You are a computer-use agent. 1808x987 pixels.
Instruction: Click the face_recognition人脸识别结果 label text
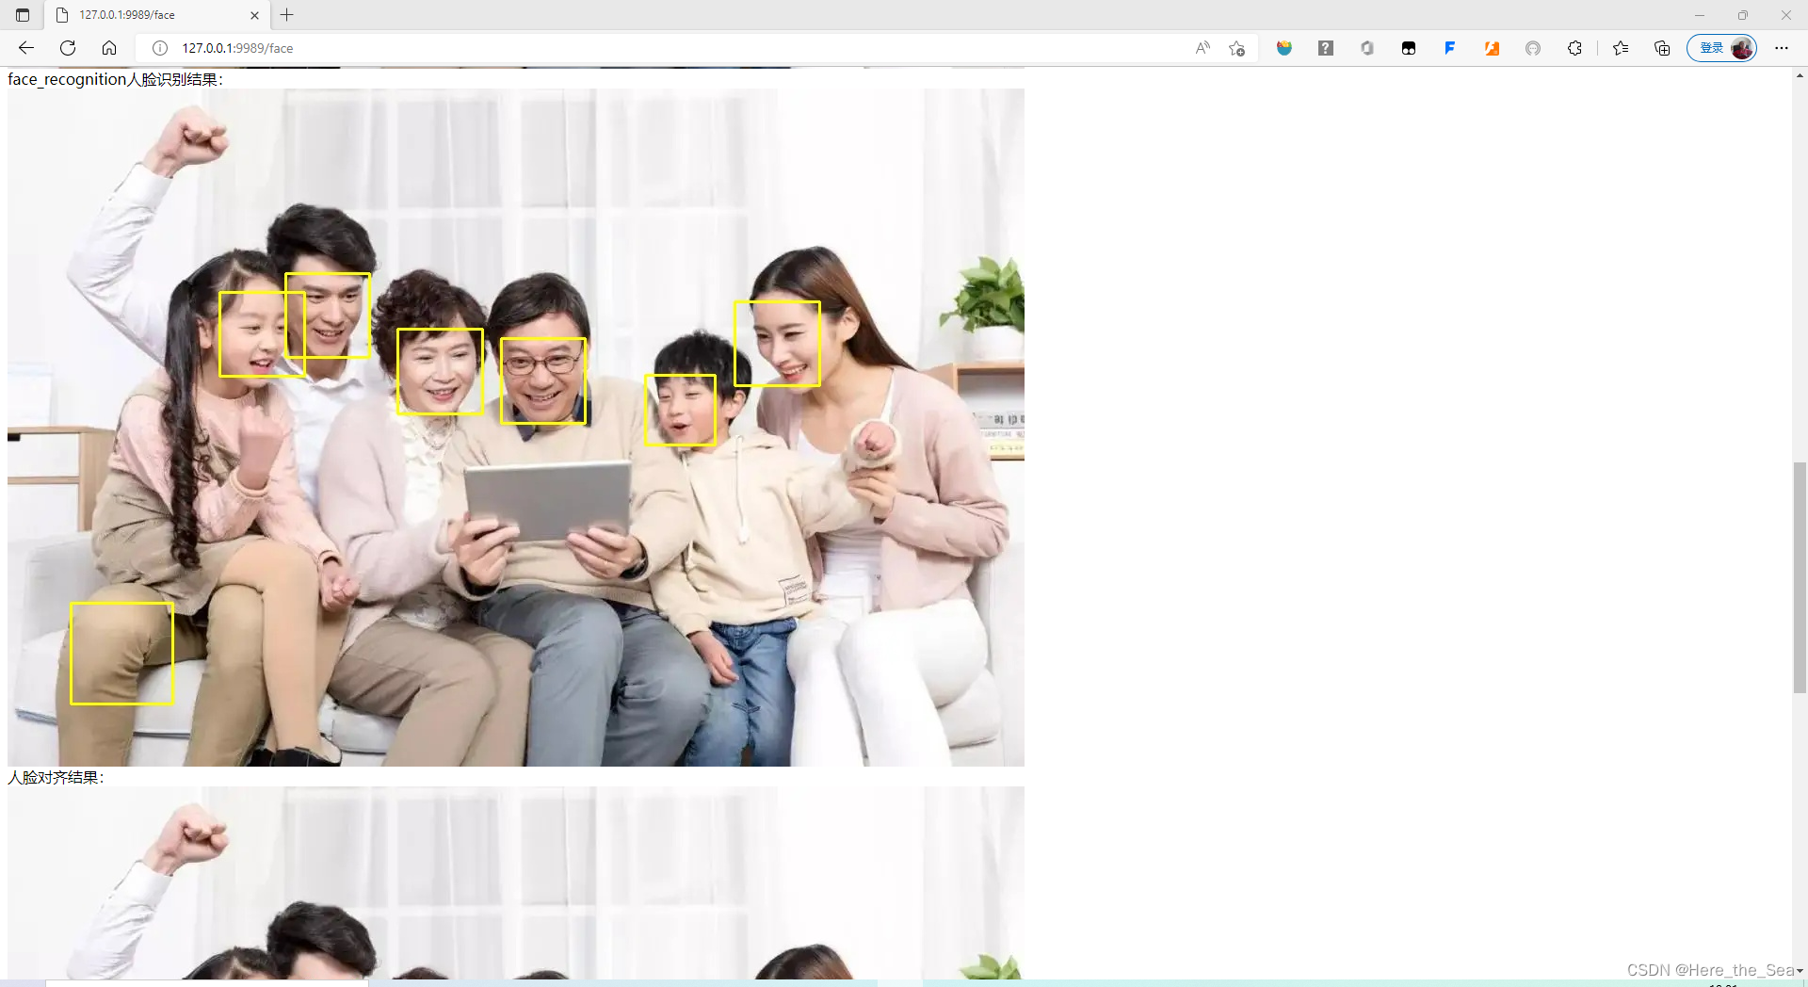[116, 80]
